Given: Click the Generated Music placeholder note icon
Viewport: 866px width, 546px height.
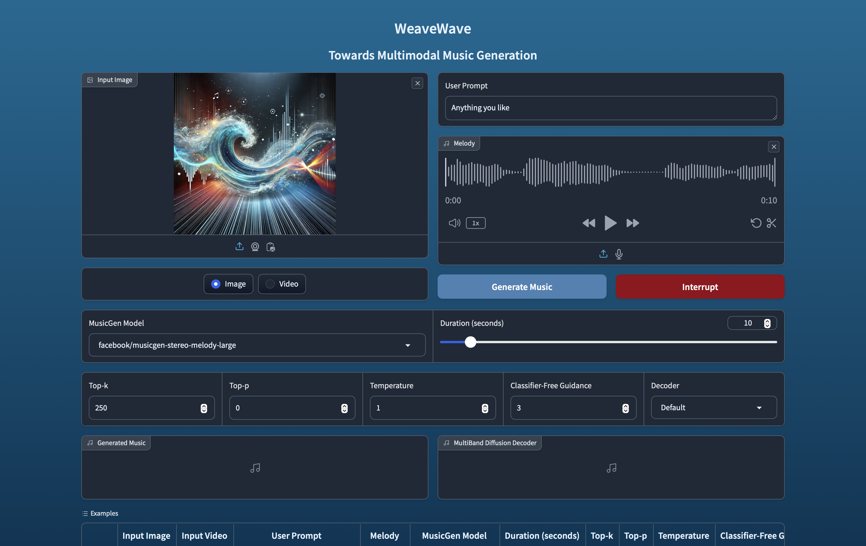Looking at the screenshot, I should (255, 468).
